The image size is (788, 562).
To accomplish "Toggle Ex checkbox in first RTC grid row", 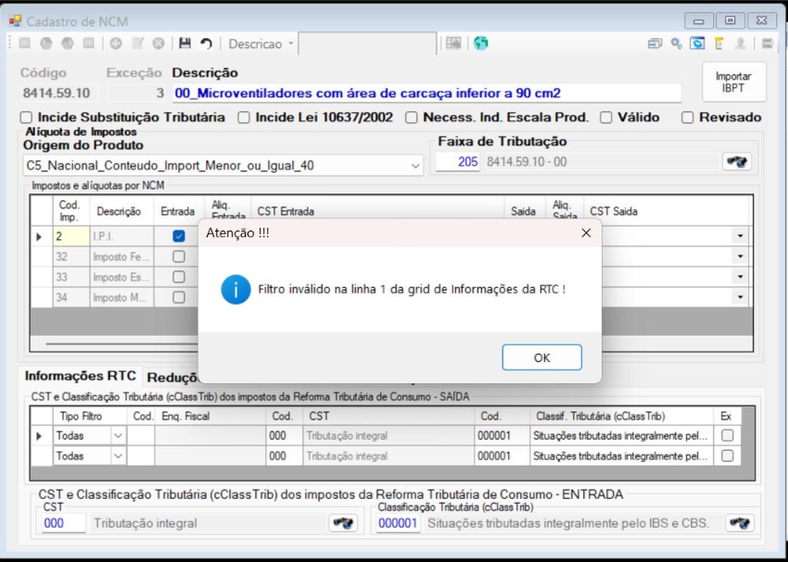I will [x=727, y=435].
